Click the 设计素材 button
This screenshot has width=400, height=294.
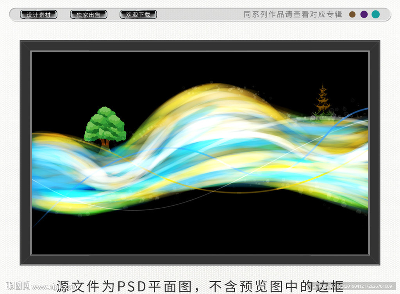[x=39, y=15]
